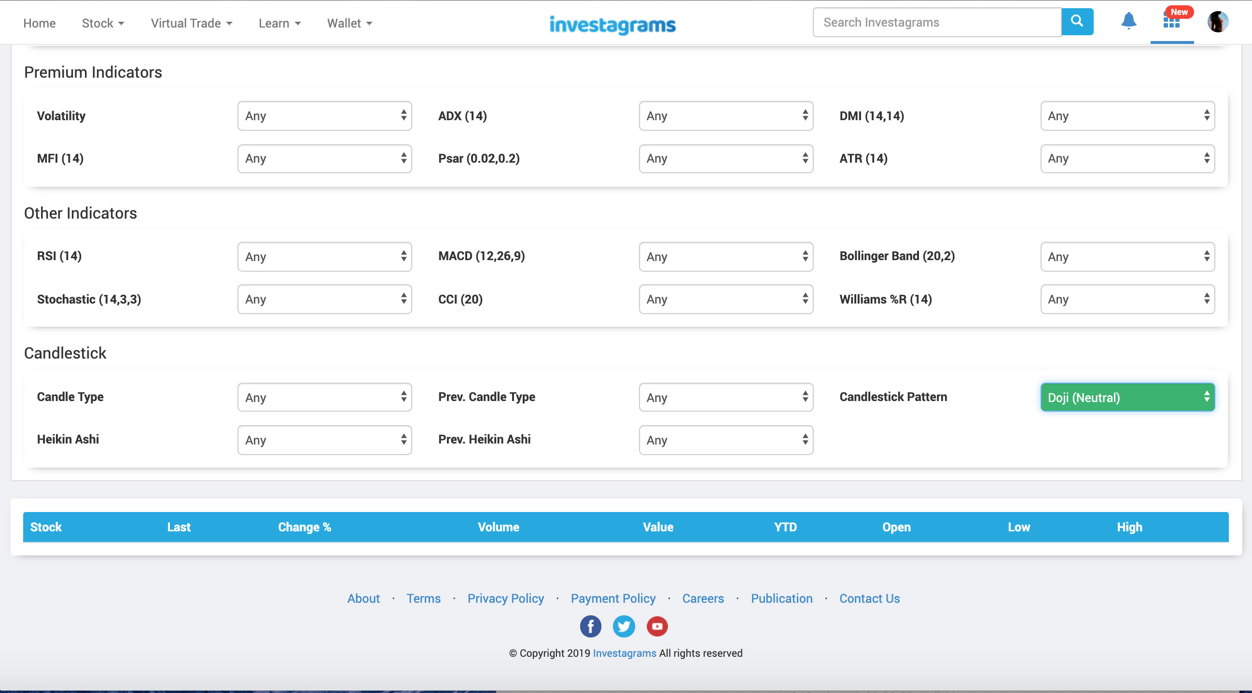Open the CCI (20) dropdown
The image size is (1252, 693).
pyautogui.click(x=725, y=299)
